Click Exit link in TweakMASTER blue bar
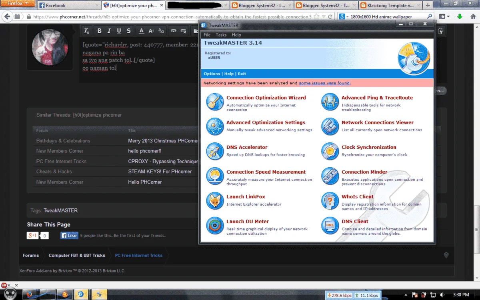Image resolution: width=480 pixels, height=300 pixels. pos(242,74)
